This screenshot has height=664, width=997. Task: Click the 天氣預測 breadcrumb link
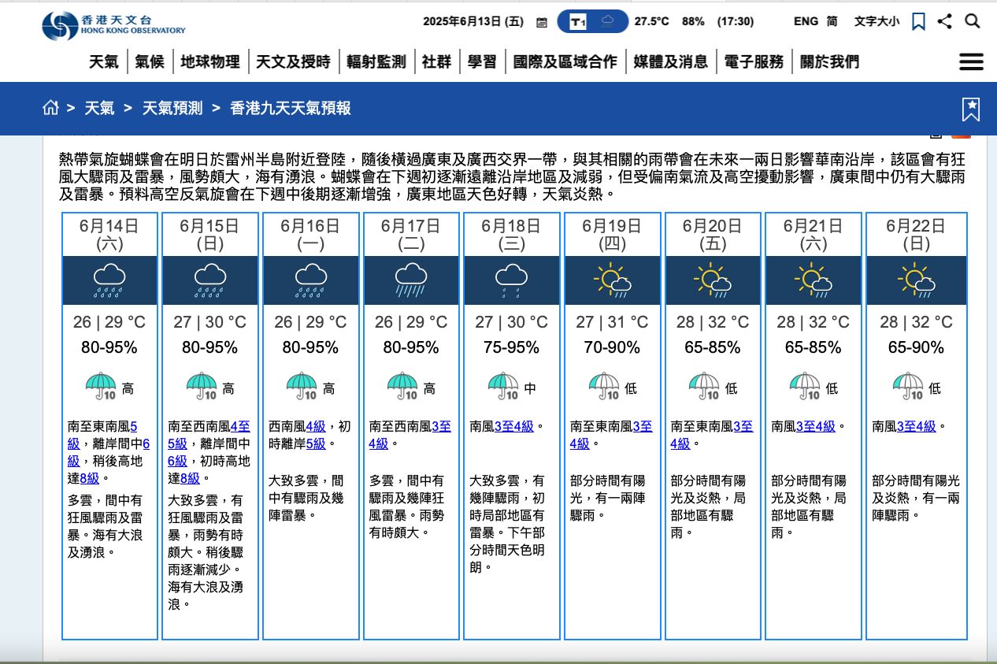(x=172, y=108)
